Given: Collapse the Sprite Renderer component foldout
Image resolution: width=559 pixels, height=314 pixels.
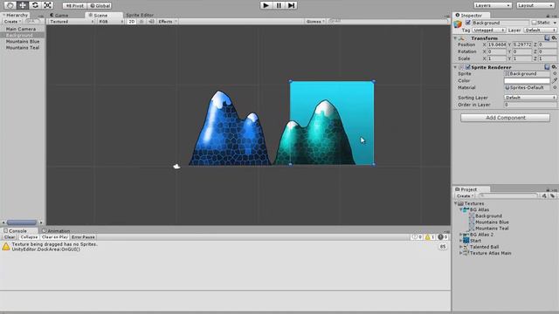Looking at the screenshot, I should (455, 67).
